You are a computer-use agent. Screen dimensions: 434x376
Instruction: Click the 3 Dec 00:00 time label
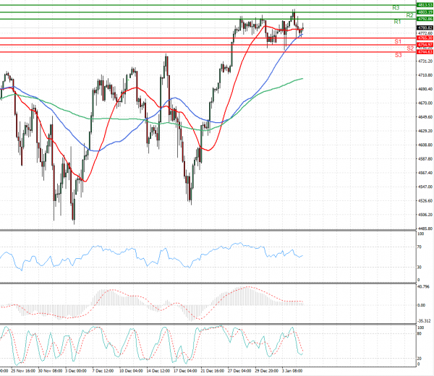pos(76,370)
